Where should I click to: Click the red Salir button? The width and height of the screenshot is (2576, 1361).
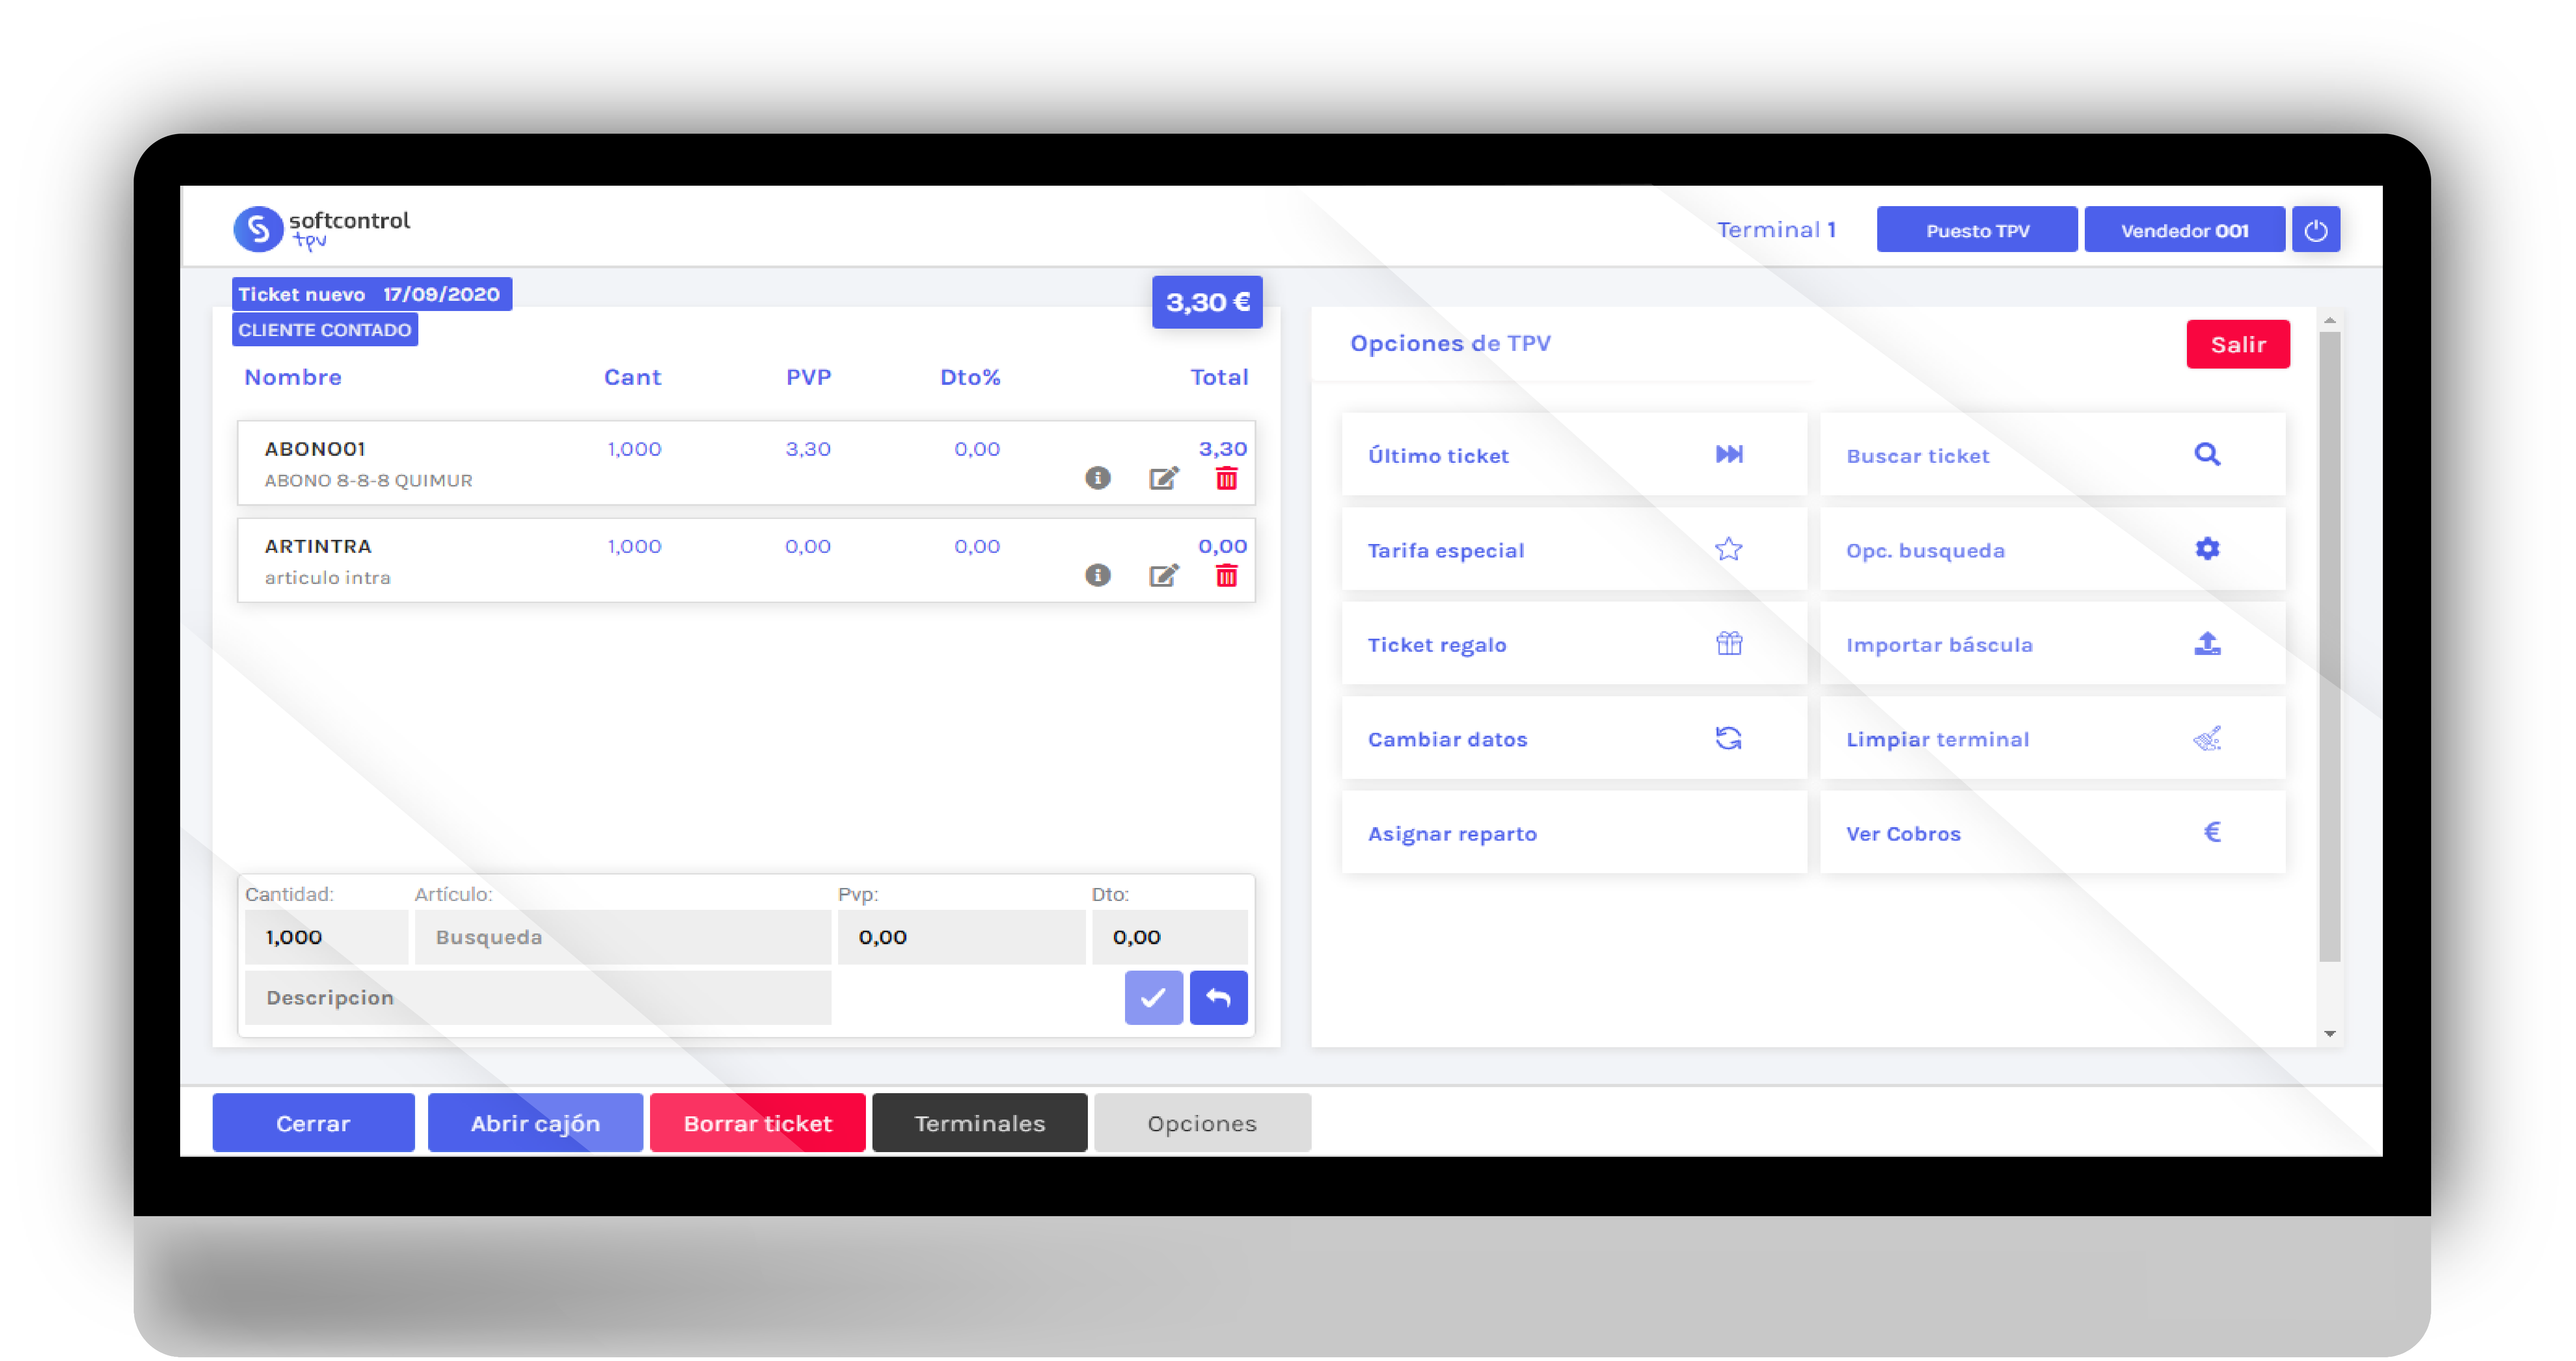click(2237, 344)
